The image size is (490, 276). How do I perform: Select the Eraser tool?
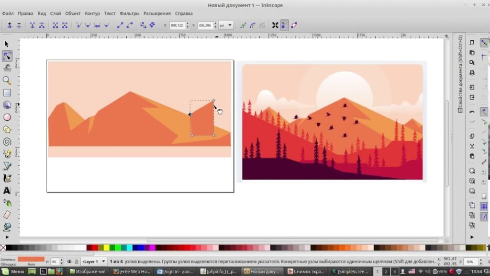pos(7,215)
